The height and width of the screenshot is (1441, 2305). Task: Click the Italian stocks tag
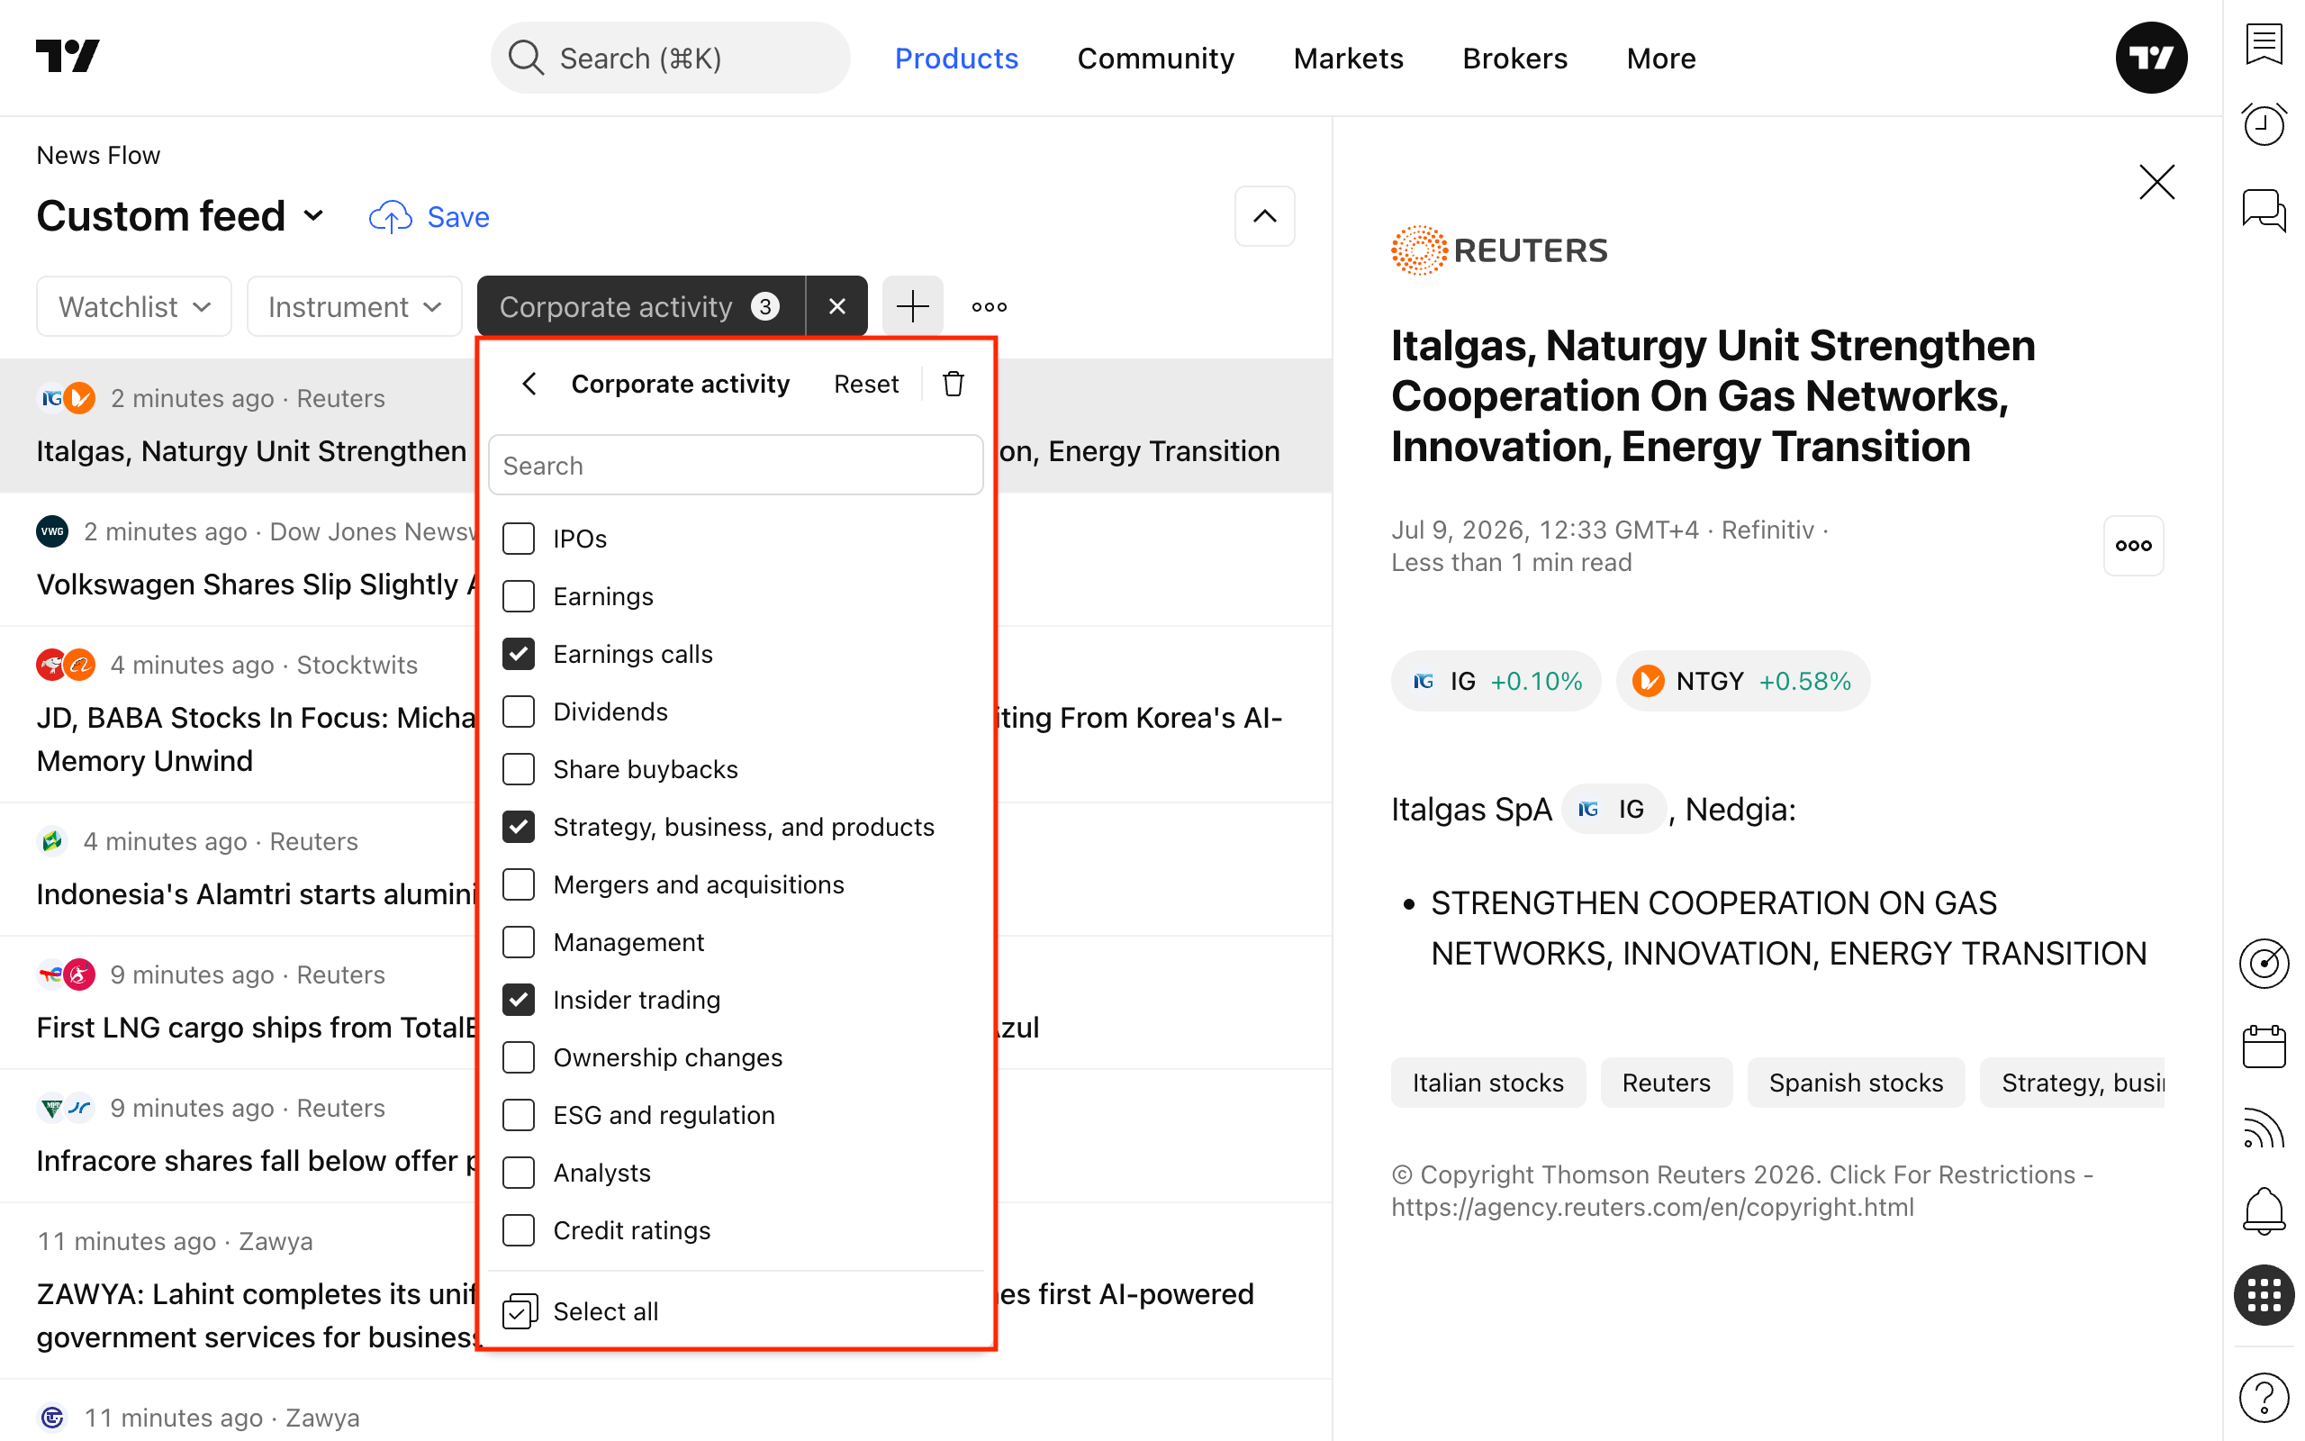pyautogui.click(x=1487, y=1083)
